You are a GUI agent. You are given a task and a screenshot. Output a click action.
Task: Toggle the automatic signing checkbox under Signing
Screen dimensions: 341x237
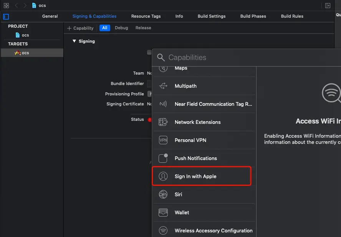coord(149,52)
